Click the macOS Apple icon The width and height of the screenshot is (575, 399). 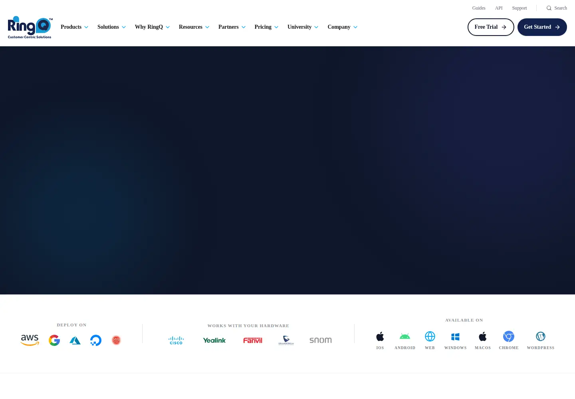tap(483, 336)
